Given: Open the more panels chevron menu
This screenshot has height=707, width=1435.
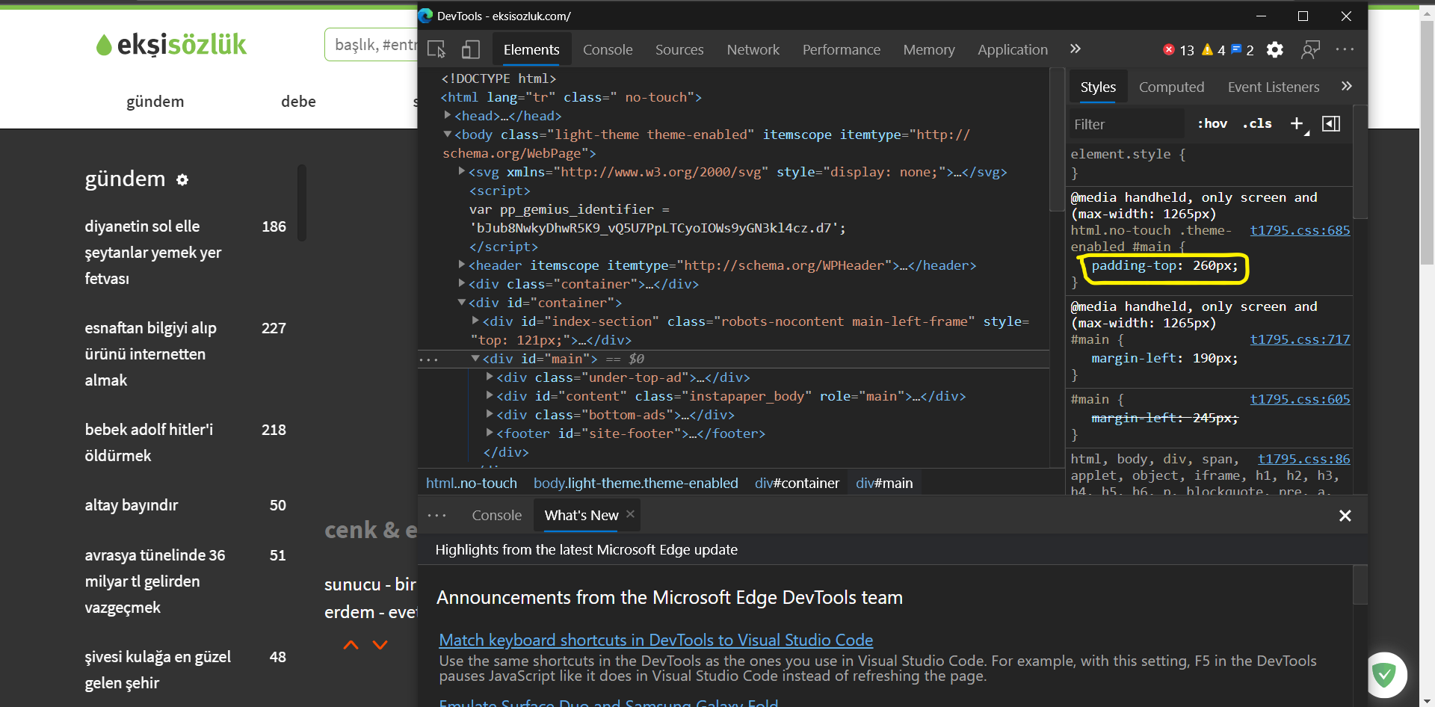Looking at the screenshot, I should [x=1075, y=49].
